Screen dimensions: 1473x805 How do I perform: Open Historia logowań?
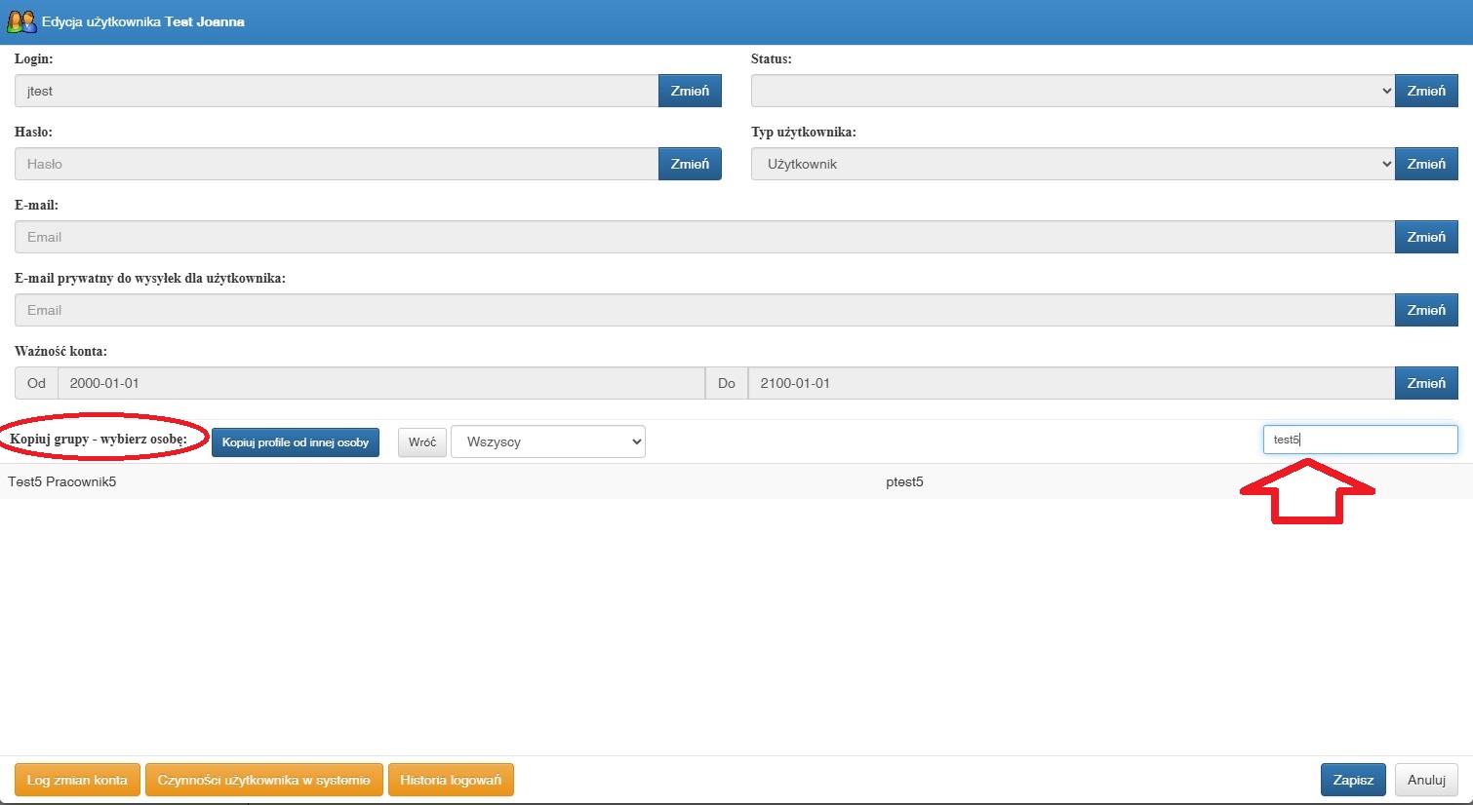pyautogui.click(x=451, y=780)
